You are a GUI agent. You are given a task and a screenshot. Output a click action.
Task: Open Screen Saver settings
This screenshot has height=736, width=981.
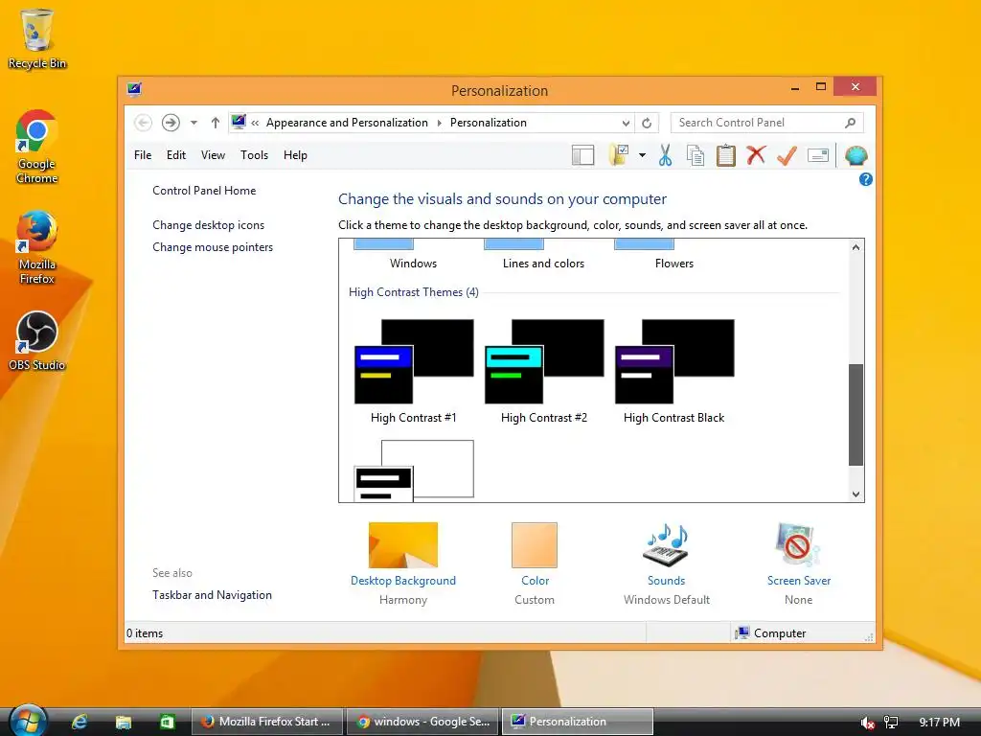[x=798, y=564]
